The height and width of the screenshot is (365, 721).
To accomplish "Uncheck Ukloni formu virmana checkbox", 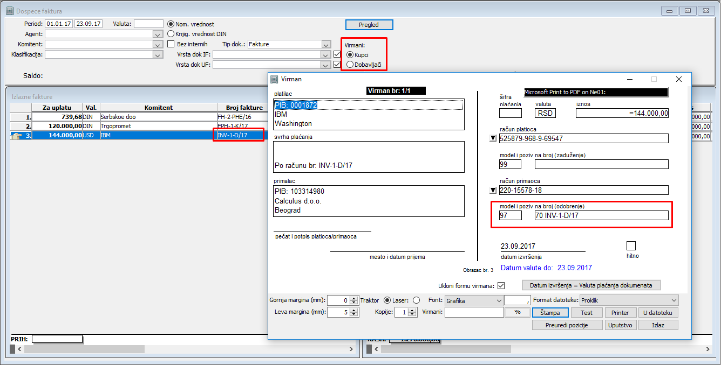I will click(501, 285).
